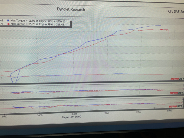Select the red Max Torque = 85.29 legend entry
The image size is (184, 138).
(37, 24)
